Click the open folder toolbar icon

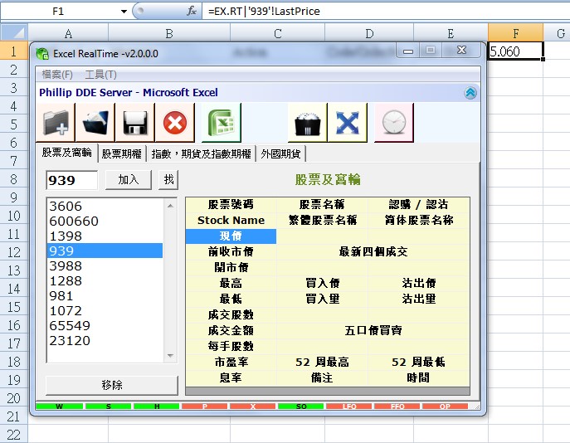click(x=96, y=123)
